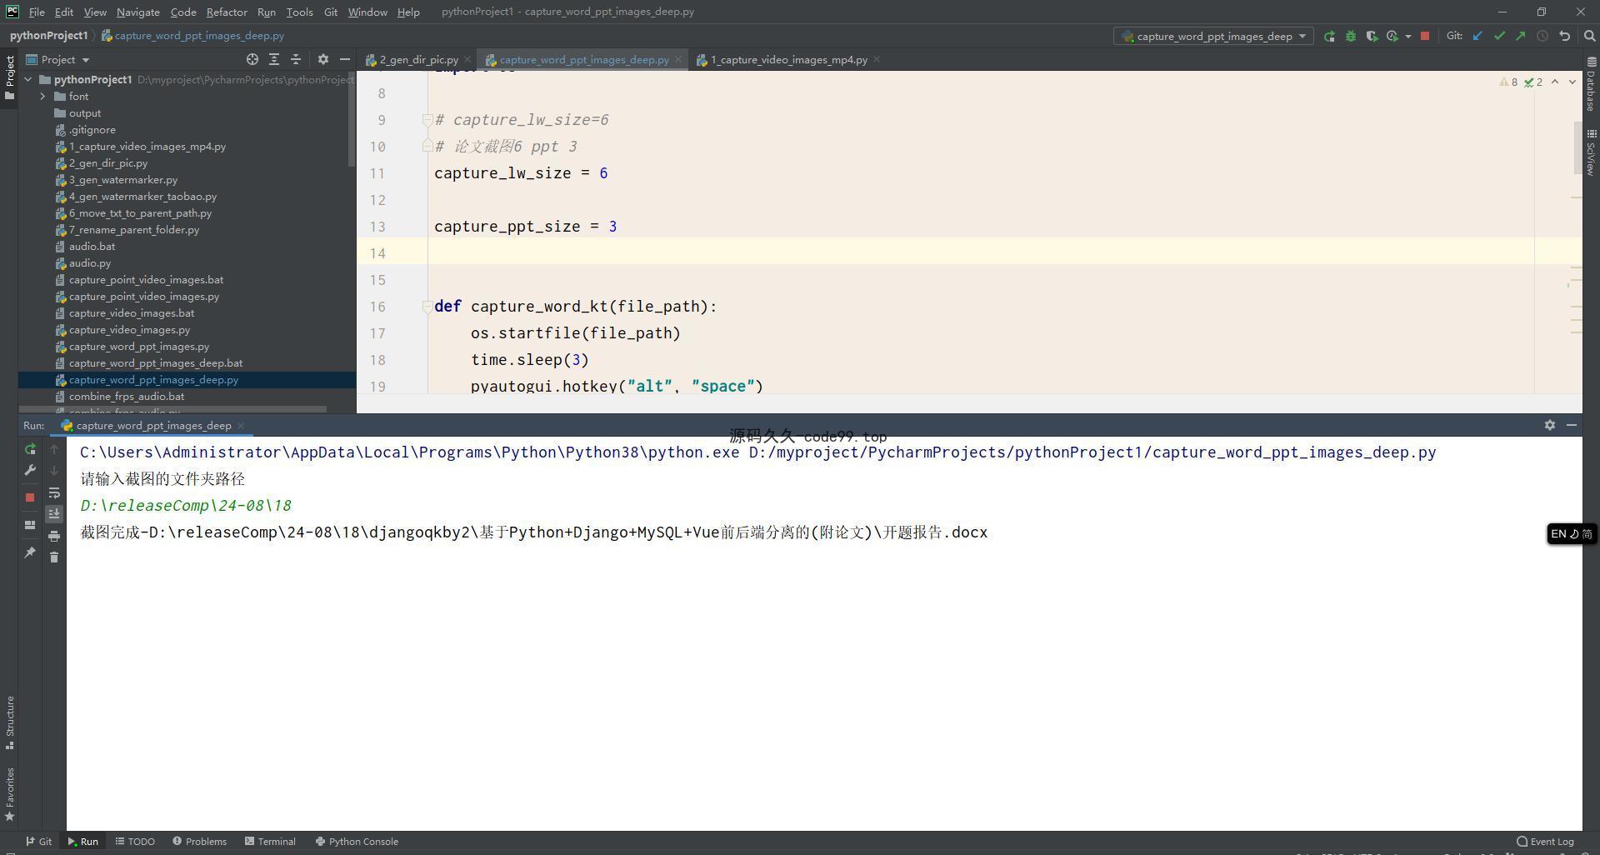Viewport: 1600px width, 855px height.
Task: Open the Problems tool window
Action: point(199,842)
